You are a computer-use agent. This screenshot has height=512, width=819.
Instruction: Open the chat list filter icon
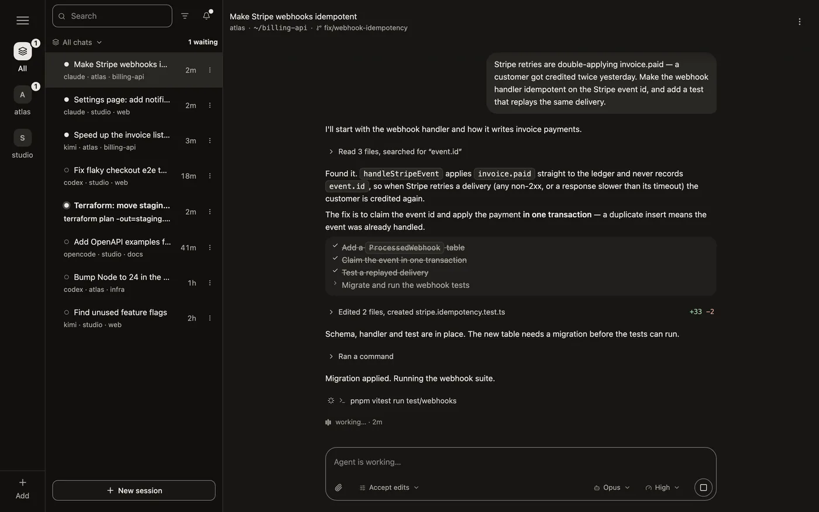[x=185, y=16]
